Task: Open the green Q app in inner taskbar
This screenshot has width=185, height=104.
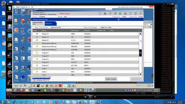Action: 45,90
